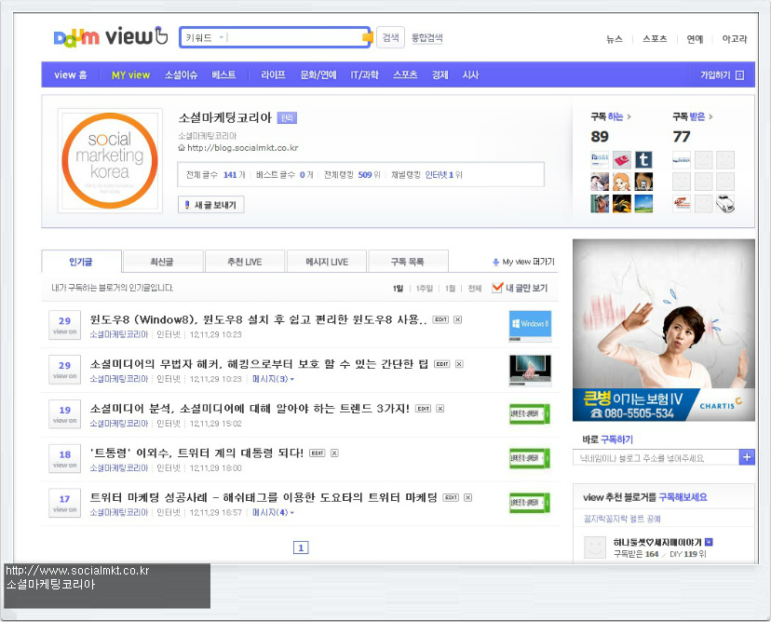Open the red card avatar under 구독 하는

point(621,160)
